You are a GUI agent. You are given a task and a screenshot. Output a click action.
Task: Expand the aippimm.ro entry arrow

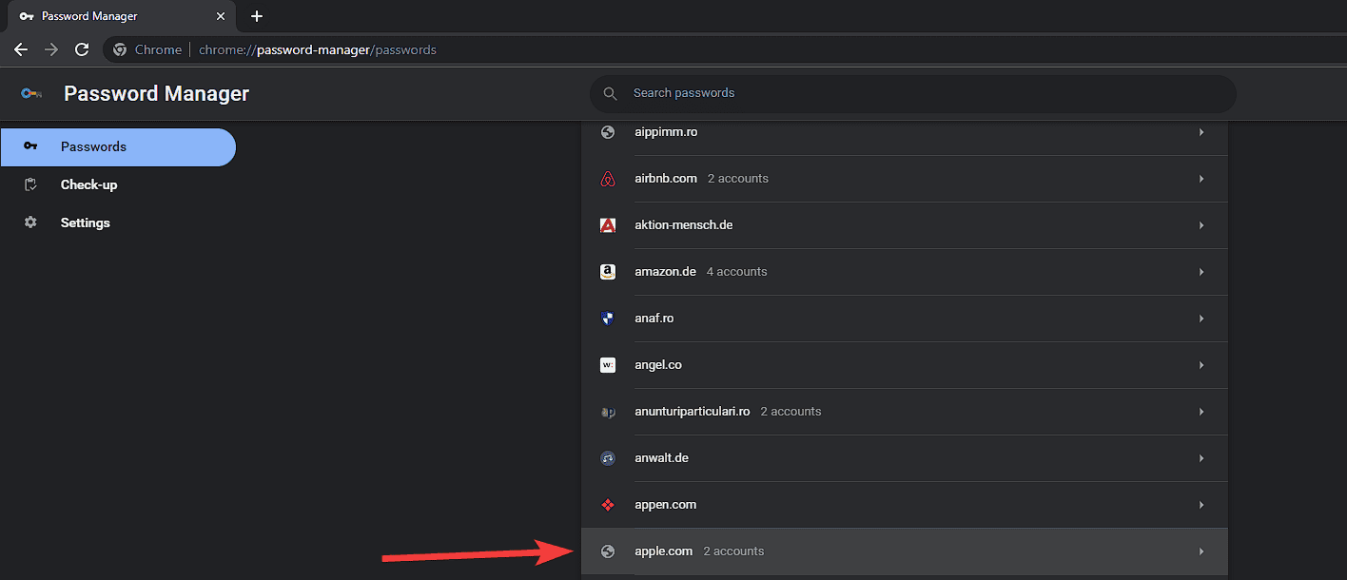[x=1201, y=132]
